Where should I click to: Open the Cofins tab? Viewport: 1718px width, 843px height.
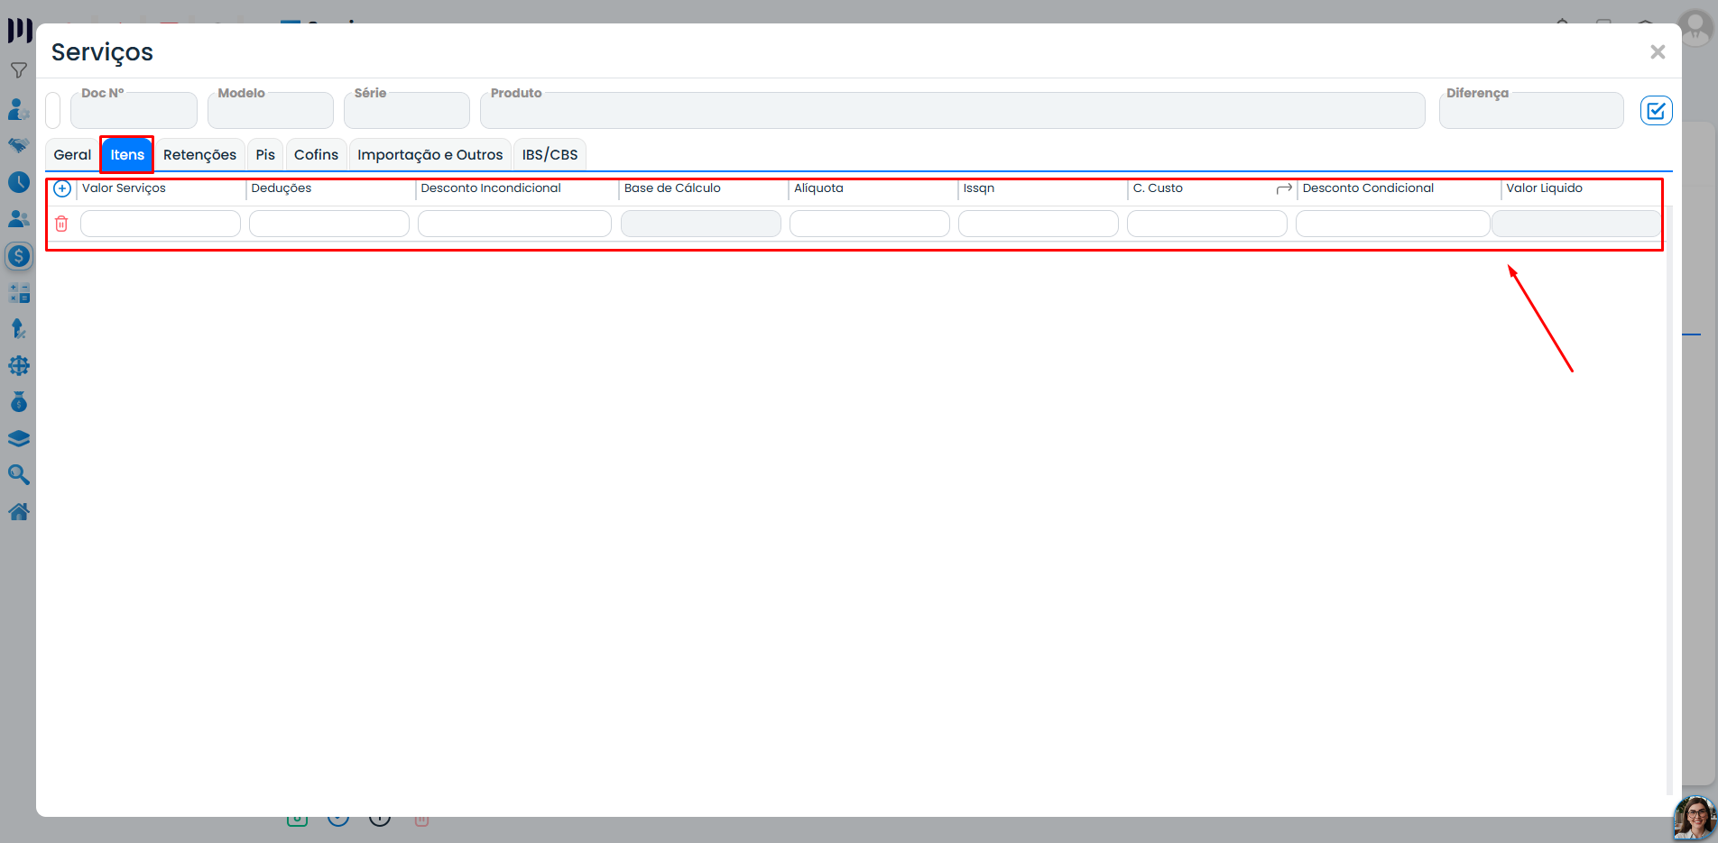(316, 155)
